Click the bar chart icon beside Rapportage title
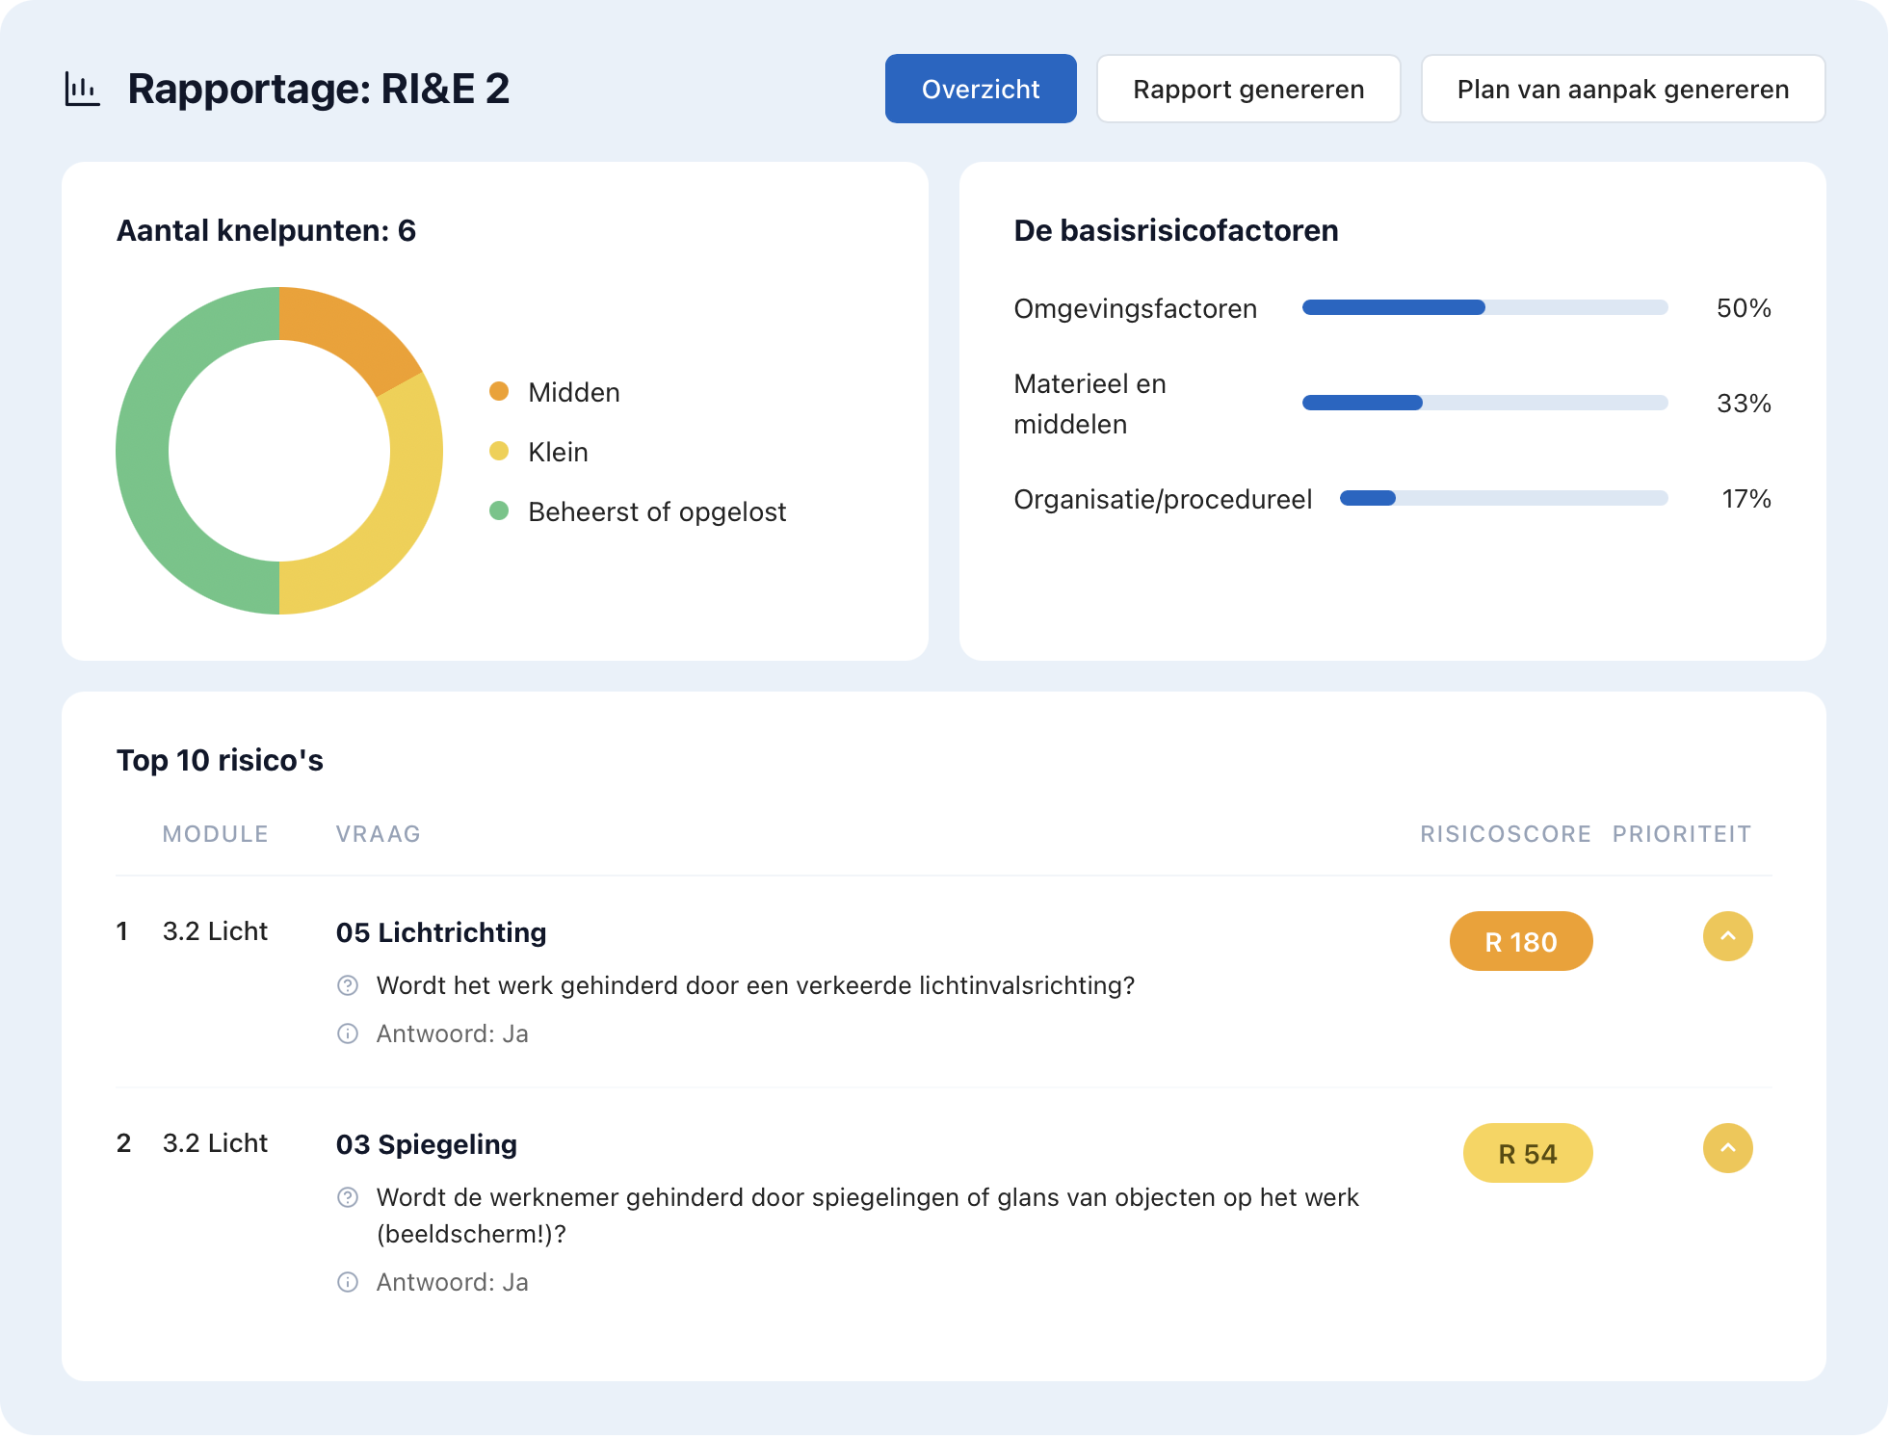The height and width of the screenshot is (1439, 1890). [82, 89]
